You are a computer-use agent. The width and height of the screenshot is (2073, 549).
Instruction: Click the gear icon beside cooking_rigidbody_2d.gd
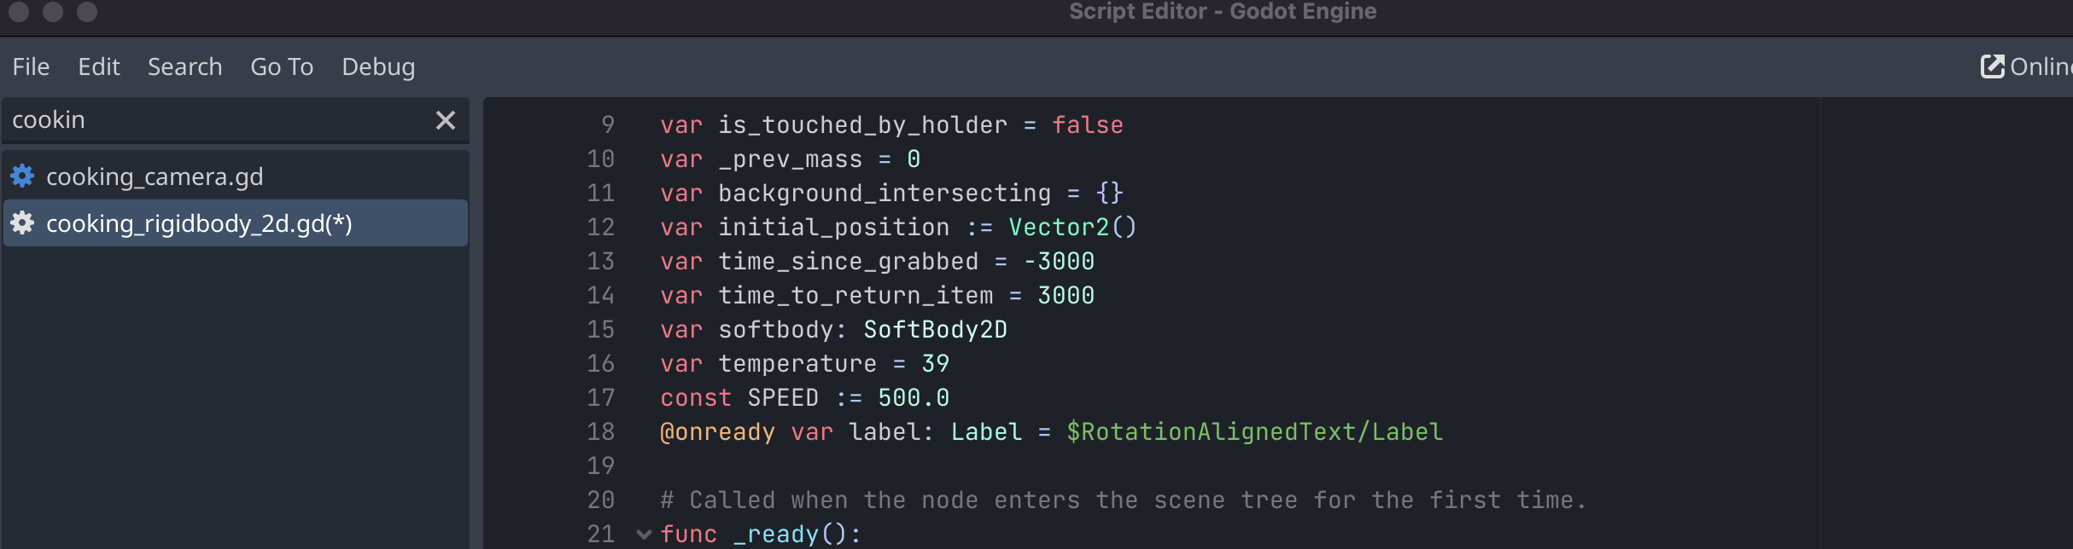[23, 223]
